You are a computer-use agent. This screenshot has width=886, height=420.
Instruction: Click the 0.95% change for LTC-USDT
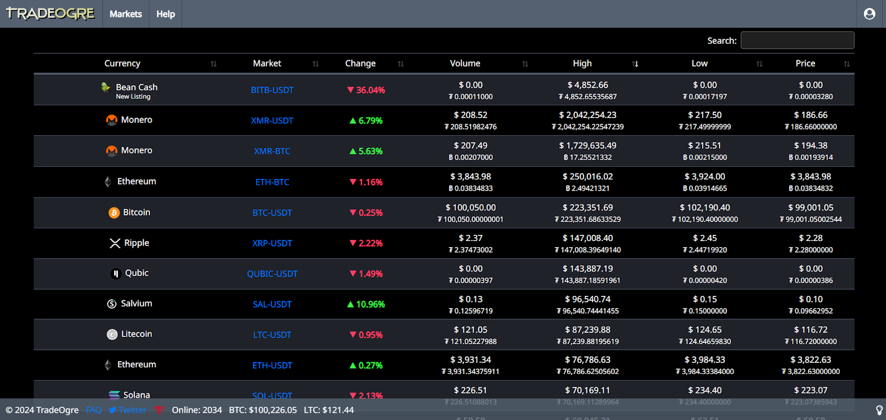[x=366, y=335]
